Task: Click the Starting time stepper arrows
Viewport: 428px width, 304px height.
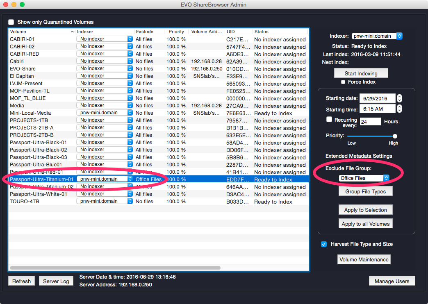Action: [x=399, y=109]
